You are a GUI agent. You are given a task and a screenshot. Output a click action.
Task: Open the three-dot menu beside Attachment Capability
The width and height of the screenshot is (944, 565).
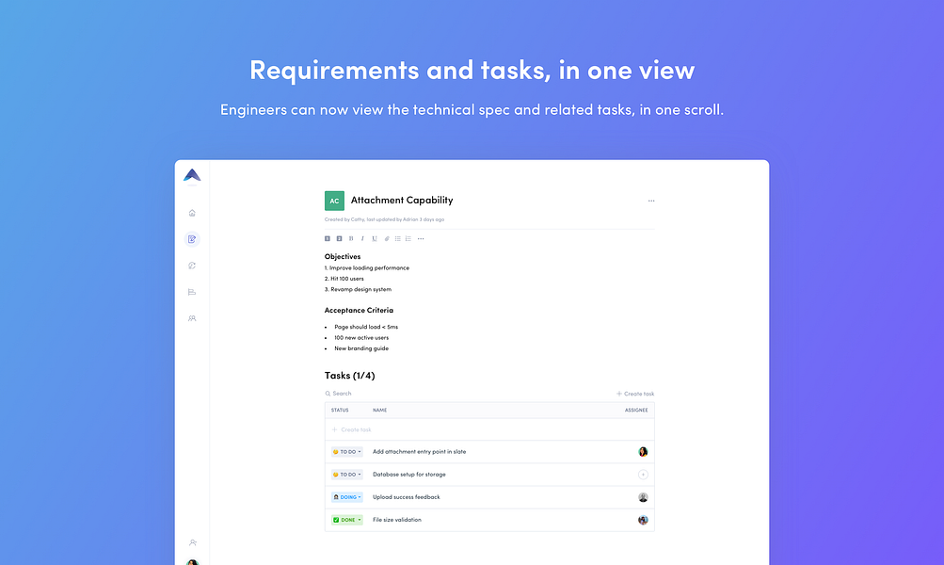click(650, 201)
